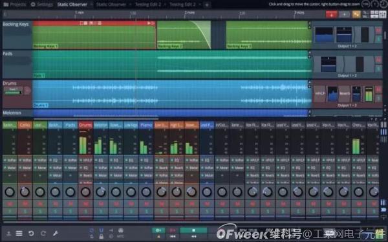Image resolution: width=388 pixels, height=242 pixels.
Task: Click the Reverb plugin on Drums track
Action: pos(345,94)
